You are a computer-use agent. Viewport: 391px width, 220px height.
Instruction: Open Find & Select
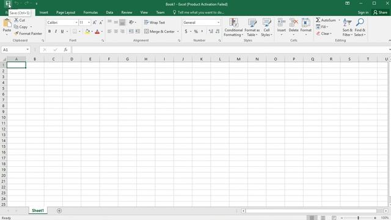(x=360, y=28)
